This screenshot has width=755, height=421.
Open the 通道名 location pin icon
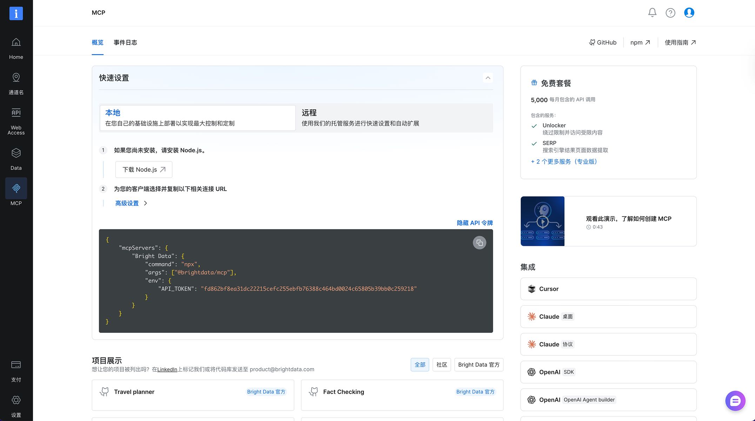[16, 77]
